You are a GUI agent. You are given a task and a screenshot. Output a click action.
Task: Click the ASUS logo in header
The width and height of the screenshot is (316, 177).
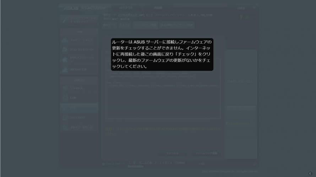[71, 8]
